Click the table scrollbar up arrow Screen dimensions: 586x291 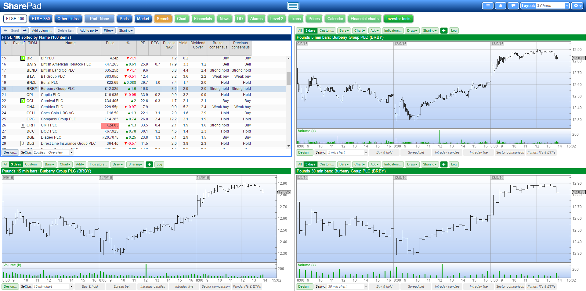coord(288,58)
